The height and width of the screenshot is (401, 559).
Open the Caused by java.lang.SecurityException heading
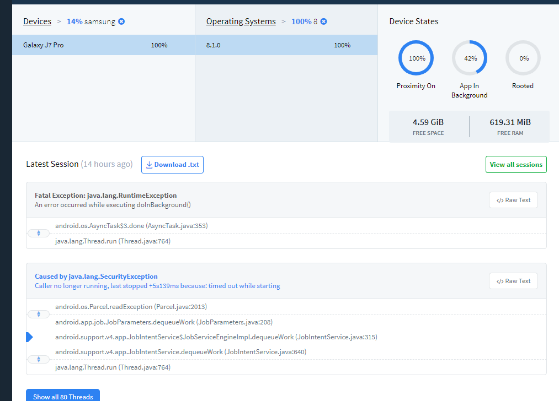coord(96,277)
